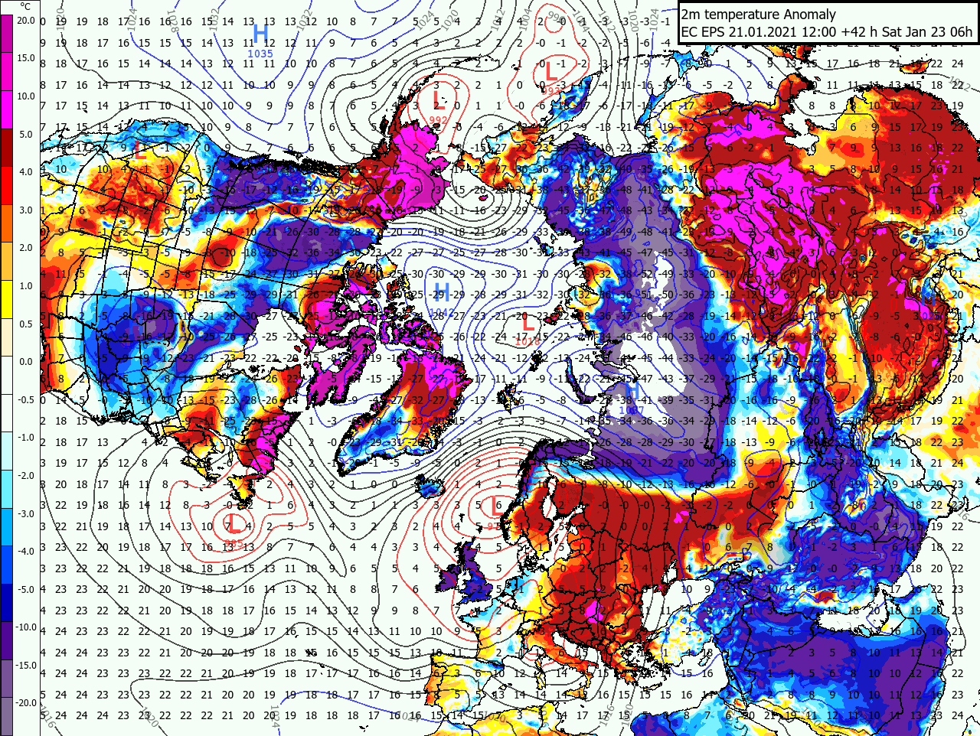The height and width of the screenshot is (736, 980).
Task: Select the red L marker labeled 1018
Action: tap(526, 324)
